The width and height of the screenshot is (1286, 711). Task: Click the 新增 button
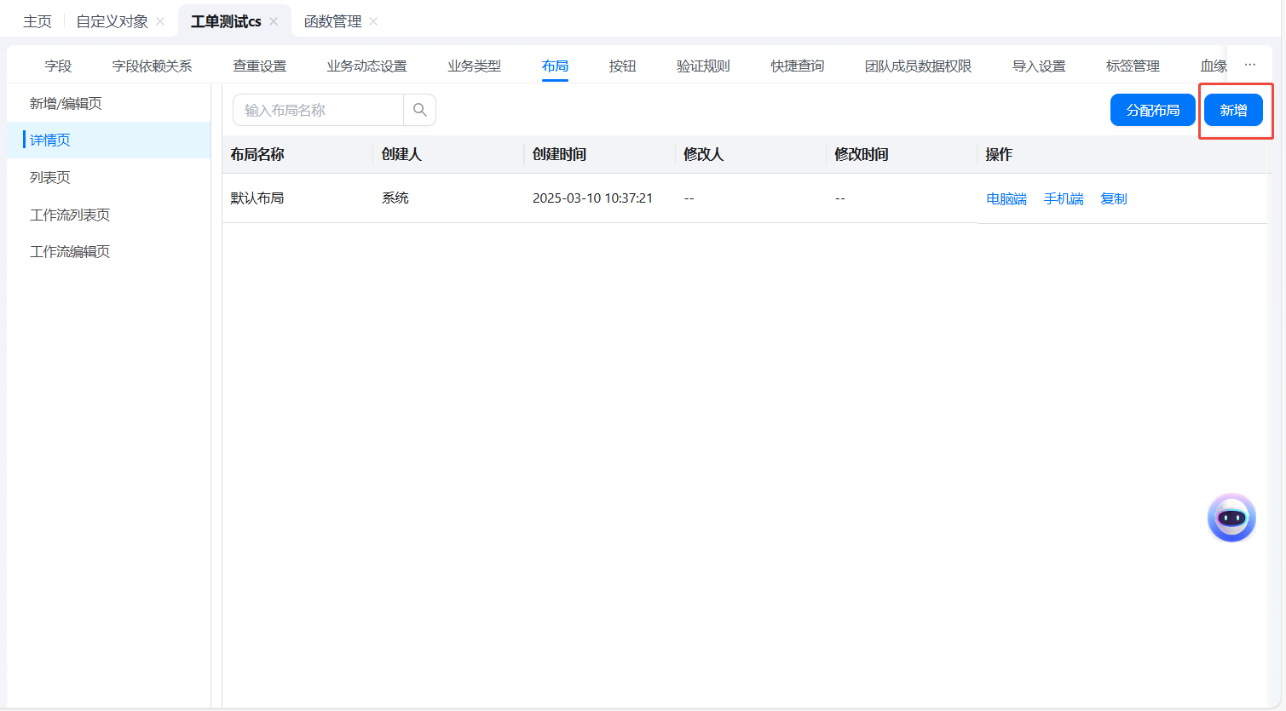pos(1233,110)
